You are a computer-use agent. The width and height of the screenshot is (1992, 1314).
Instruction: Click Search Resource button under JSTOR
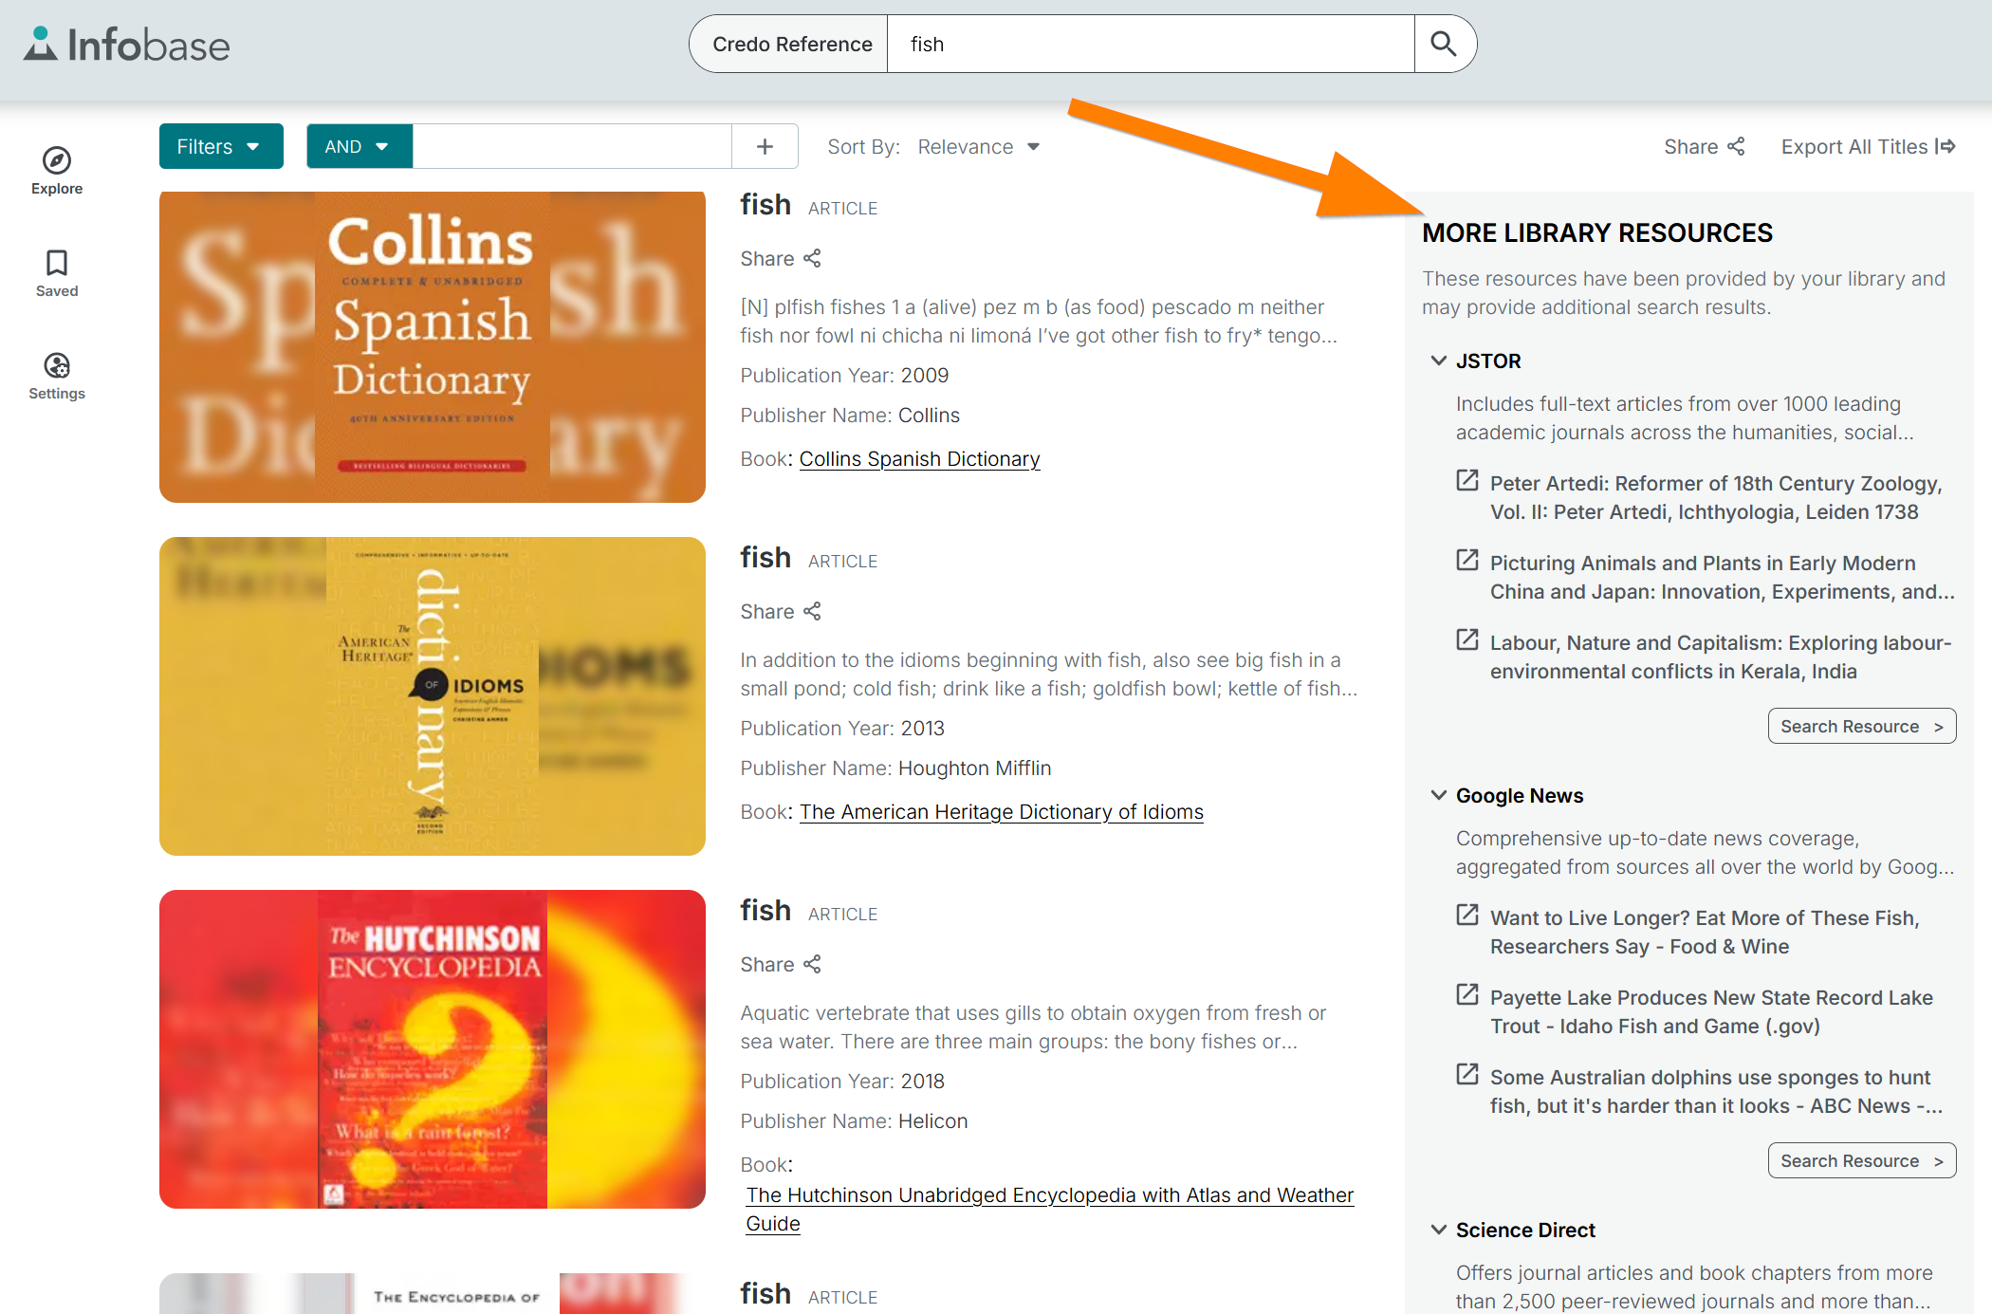pos(1862,726)
